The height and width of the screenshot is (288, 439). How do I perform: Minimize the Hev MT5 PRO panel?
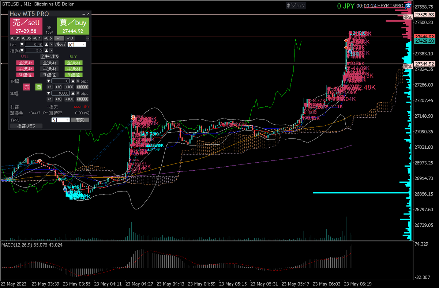tap(83, 14)
